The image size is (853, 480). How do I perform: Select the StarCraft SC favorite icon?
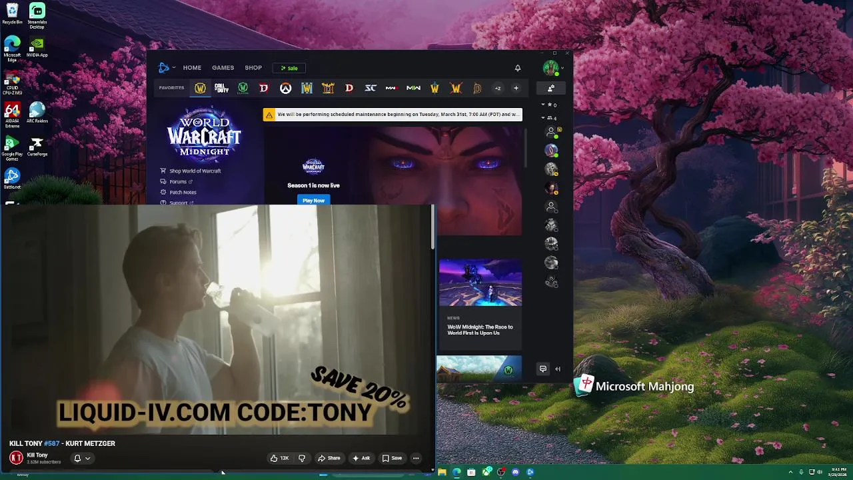pyautogui.click(x=371, y=88)
